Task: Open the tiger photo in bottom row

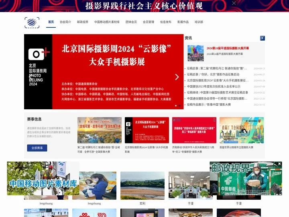Action: [x=191, y=213]
